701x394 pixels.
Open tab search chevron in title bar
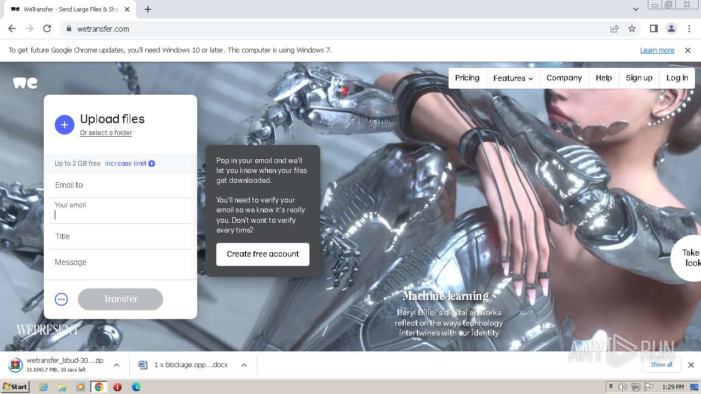click(x=635, y=9)
